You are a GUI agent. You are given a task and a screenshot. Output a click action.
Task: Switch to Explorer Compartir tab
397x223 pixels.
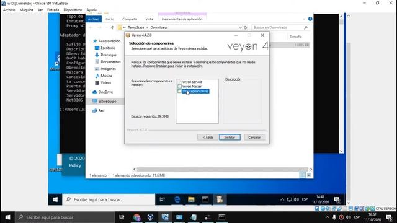(x=130, y=19)
